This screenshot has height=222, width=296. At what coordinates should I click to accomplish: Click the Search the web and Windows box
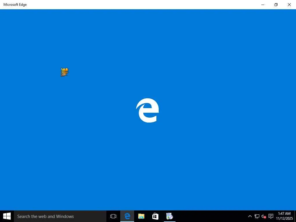coord(60,216)
